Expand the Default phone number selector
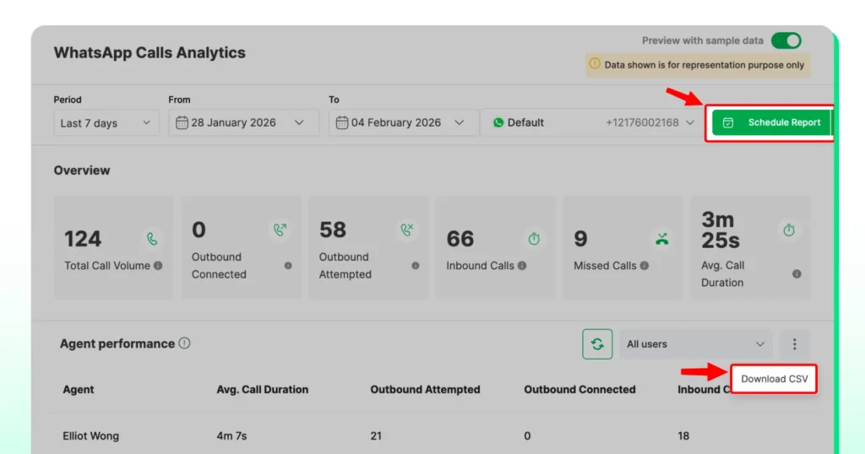The image size is (865, 454). [592, 123]
